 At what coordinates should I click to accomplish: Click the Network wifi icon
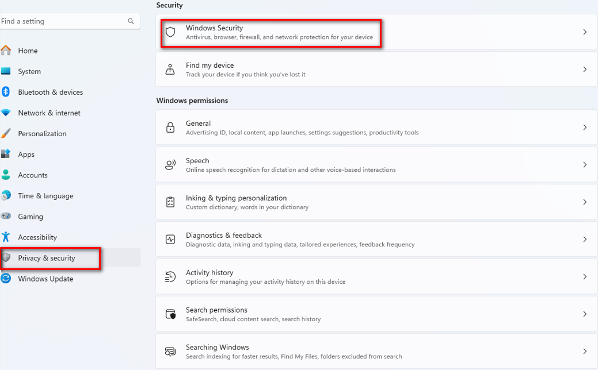click(6, 113)
